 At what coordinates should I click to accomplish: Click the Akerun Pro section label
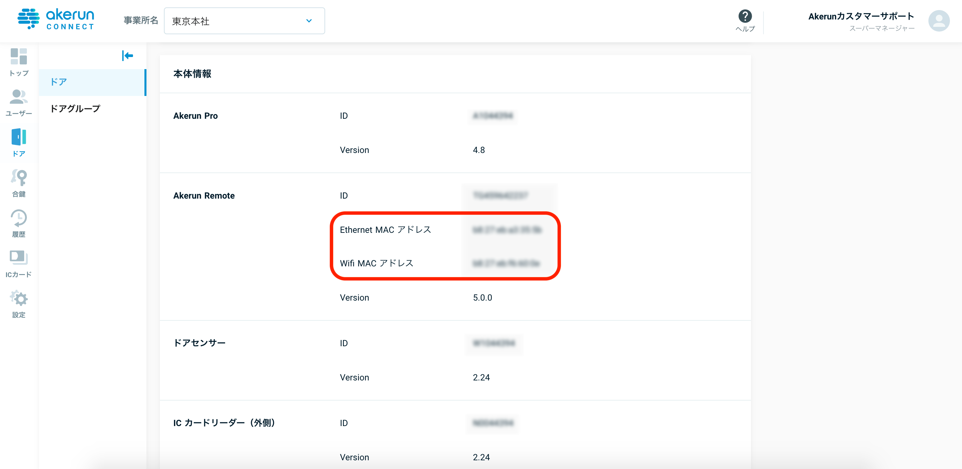pyautogui.click(x=195, y=116)
